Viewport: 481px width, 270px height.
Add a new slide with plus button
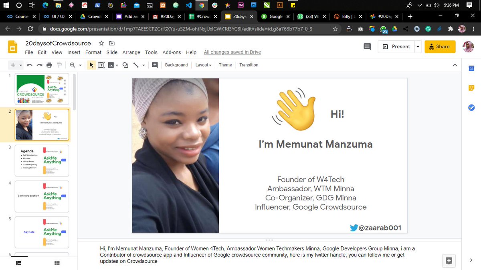13,65
